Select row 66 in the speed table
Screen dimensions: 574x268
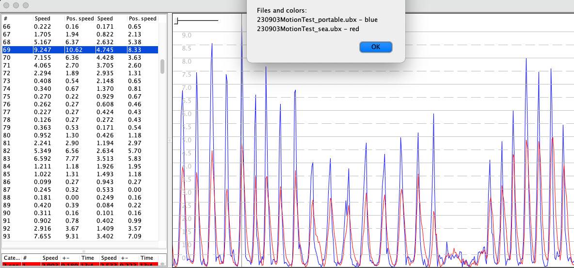tap(80, 27)
